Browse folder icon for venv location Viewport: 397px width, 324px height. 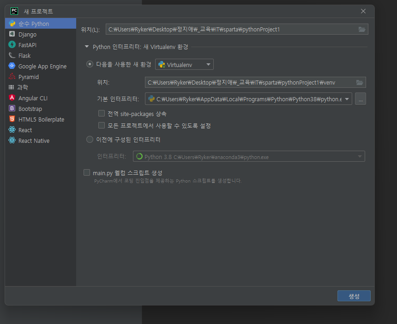[x=360, y=82]
